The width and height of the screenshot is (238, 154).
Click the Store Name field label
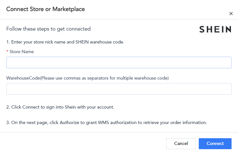[22, 52]
